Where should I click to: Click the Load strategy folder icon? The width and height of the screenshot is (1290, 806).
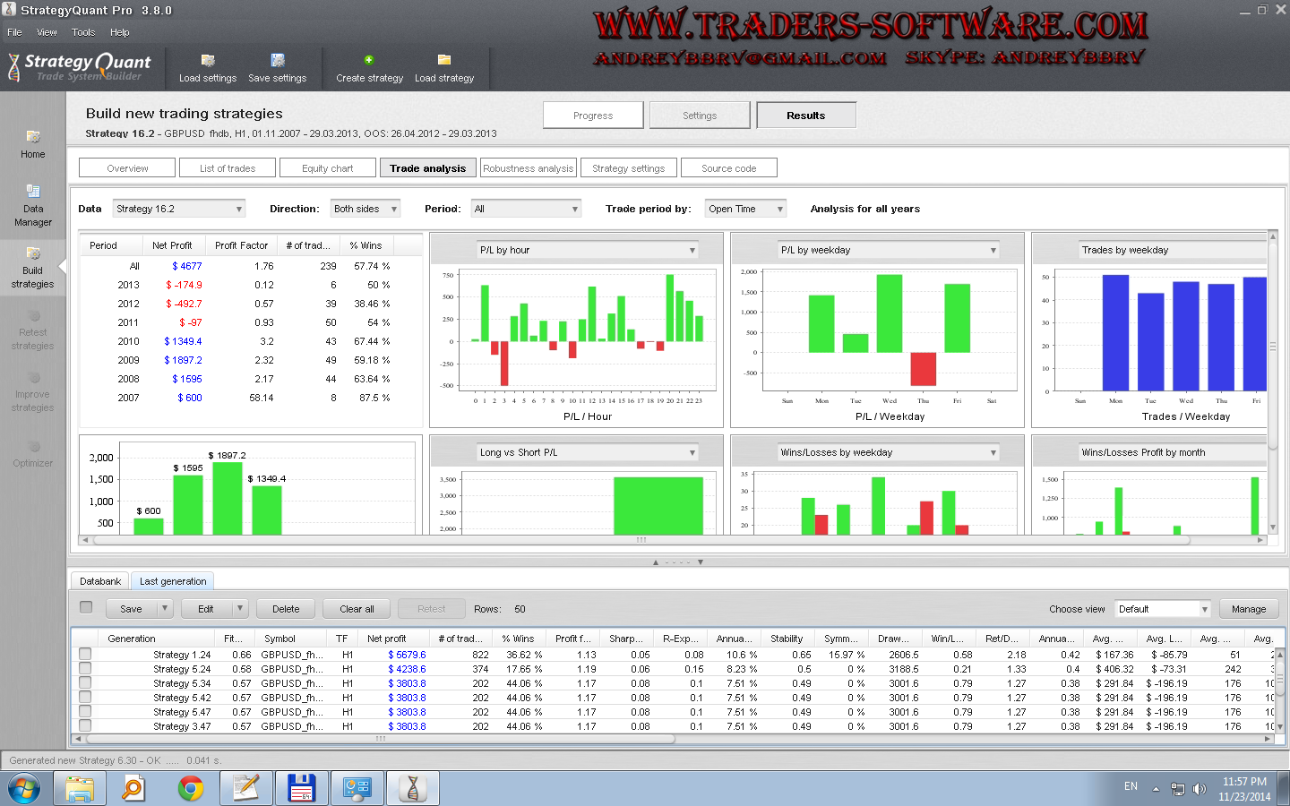[x=443, y=61]
